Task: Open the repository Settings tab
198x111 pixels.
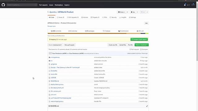Action: [x=132, y=17]
